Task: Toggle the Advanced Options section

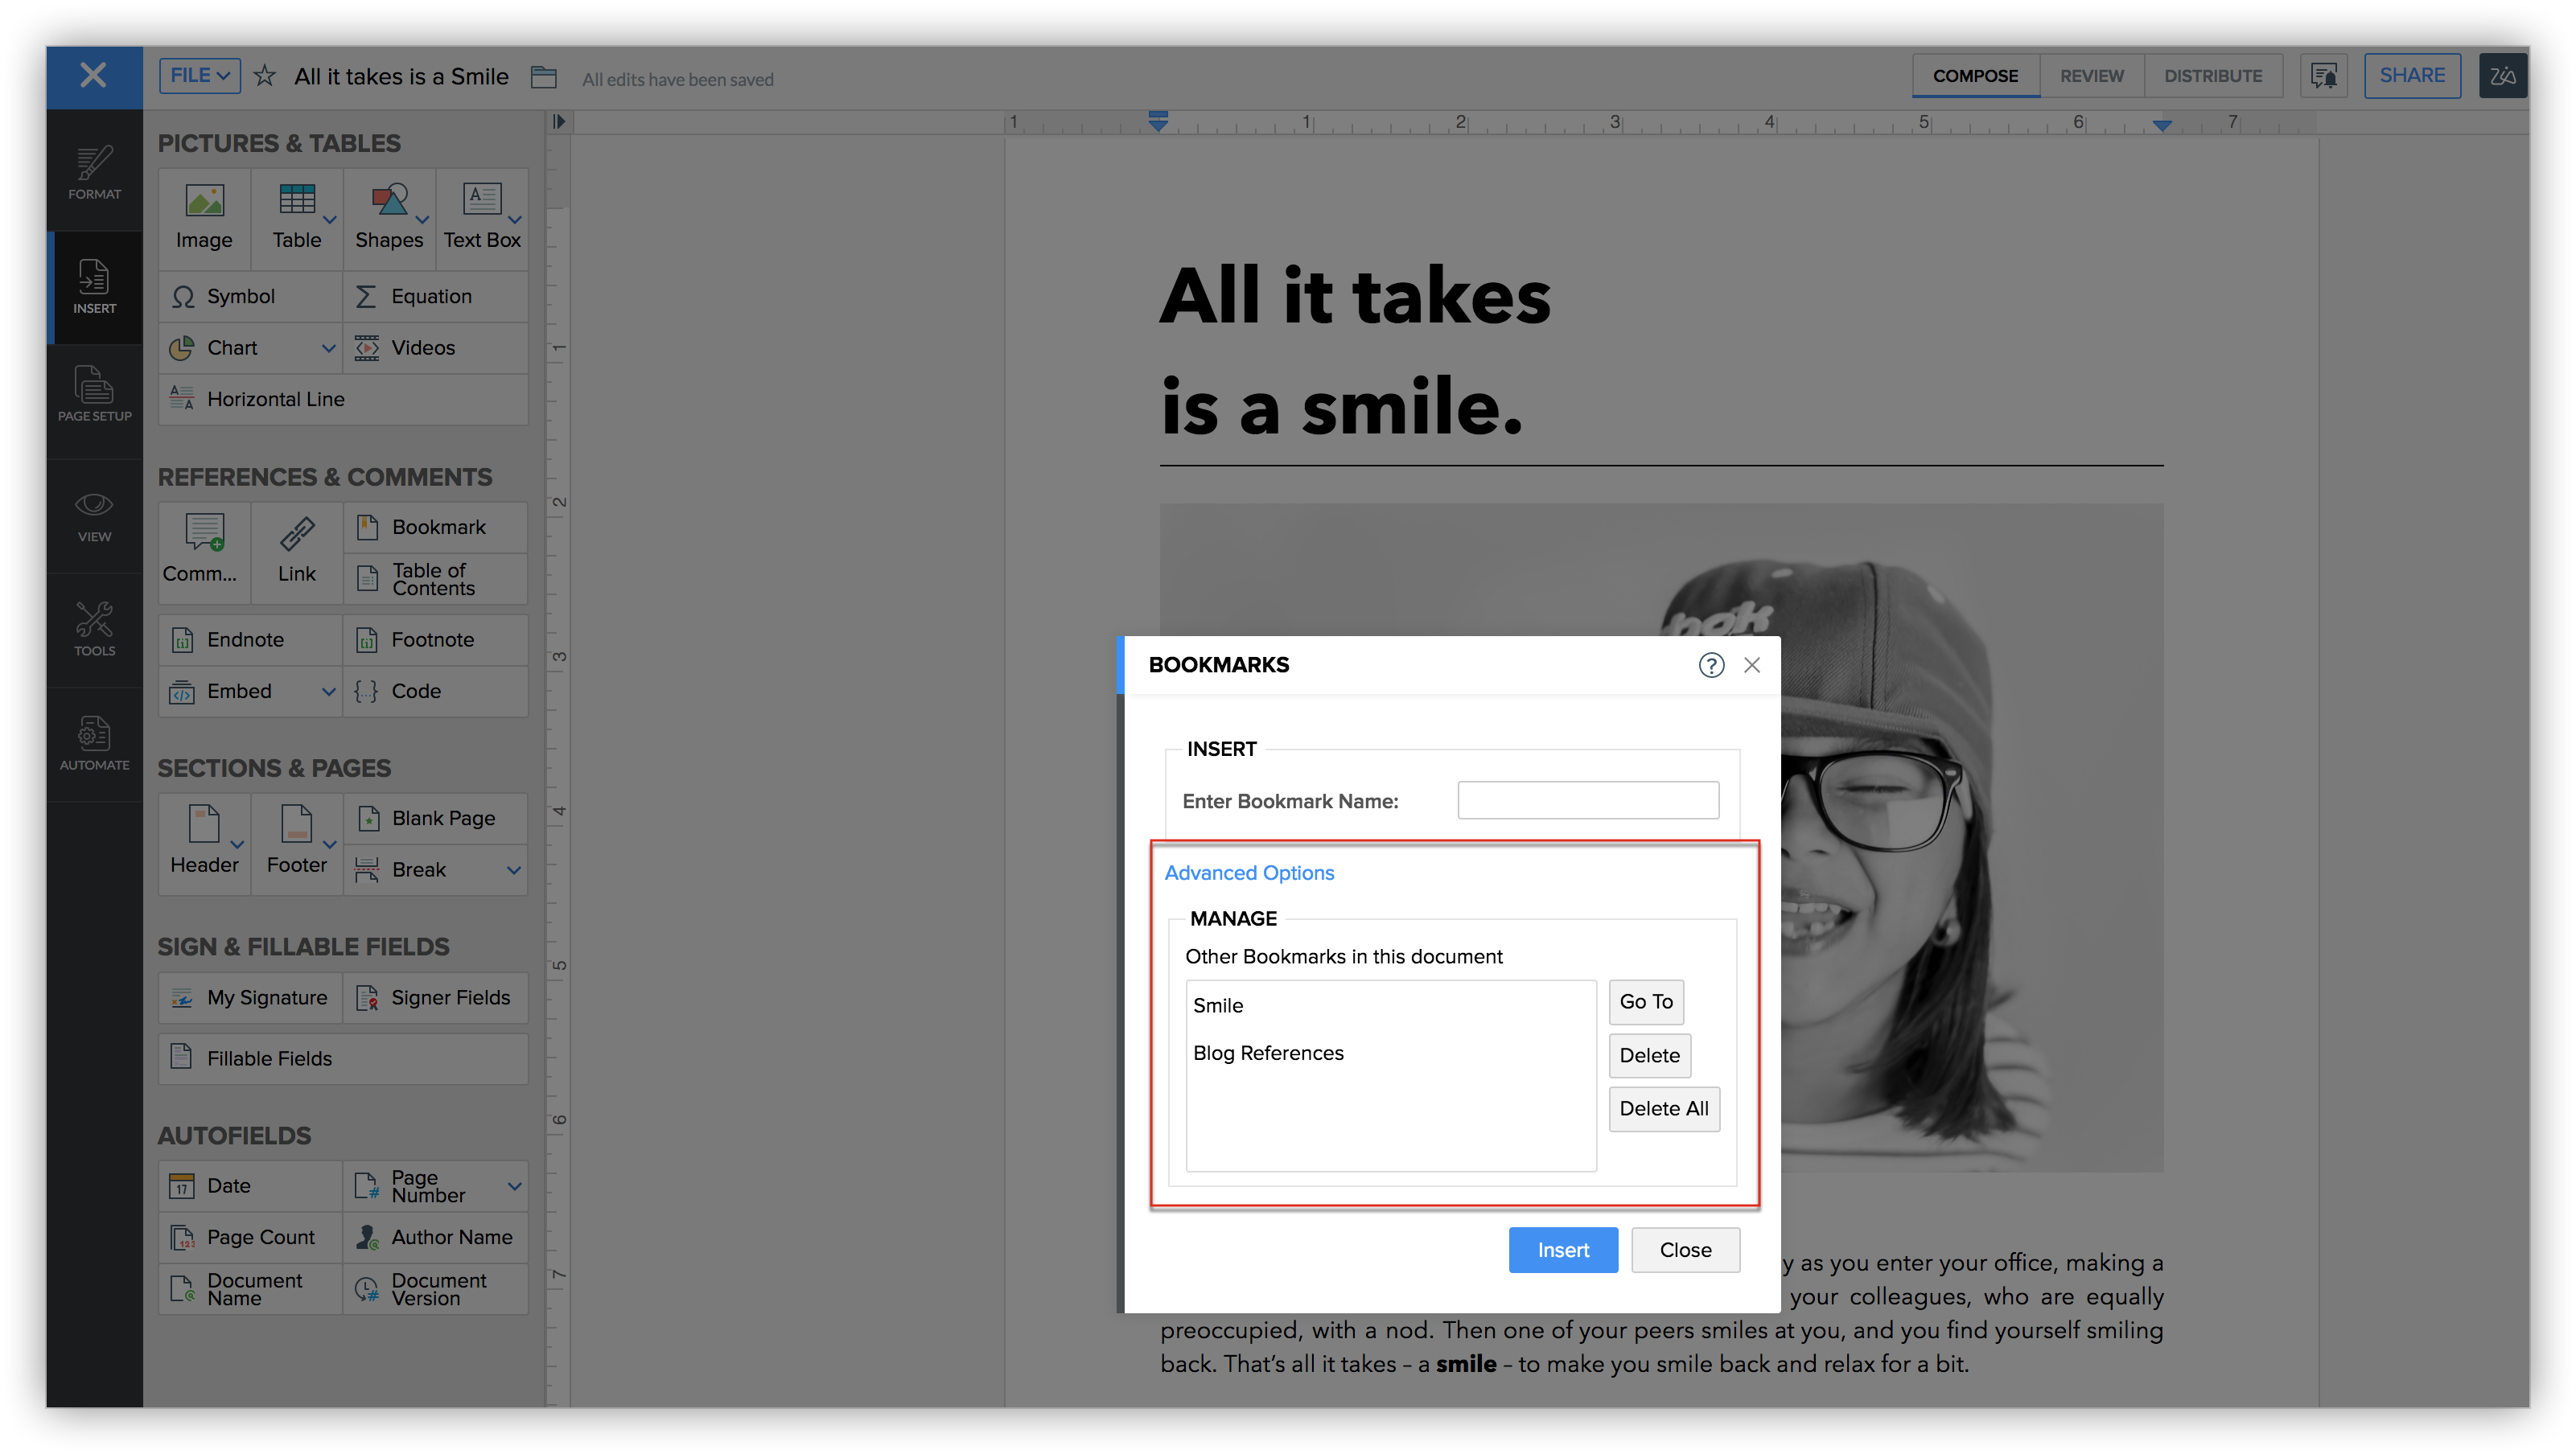Action: 1249,873
